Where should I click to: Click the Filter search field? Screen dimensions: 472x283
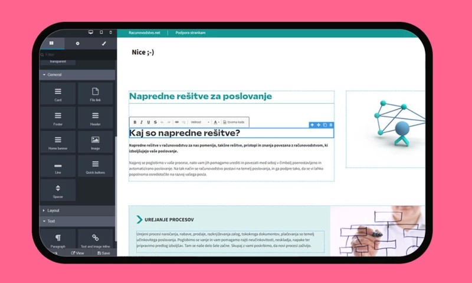[77, 54]
